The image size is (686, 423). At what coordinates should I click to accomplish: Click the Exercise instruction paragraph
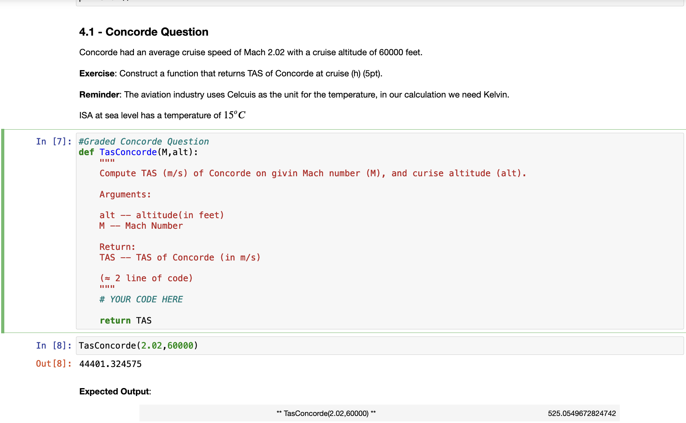pyautogui.click(x=231, y=73)
